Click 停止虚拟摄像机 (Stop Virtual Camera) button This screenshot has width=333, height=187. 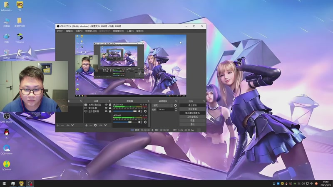click(x=192, y=113)
